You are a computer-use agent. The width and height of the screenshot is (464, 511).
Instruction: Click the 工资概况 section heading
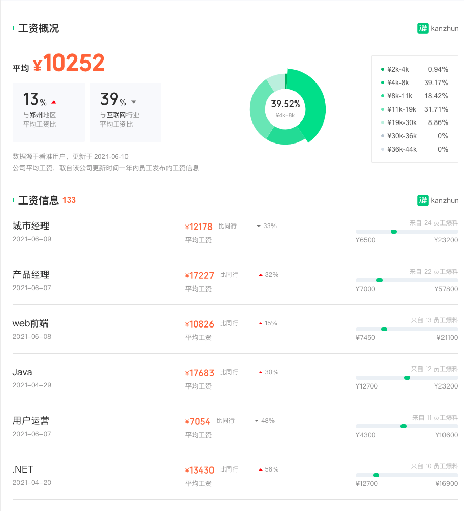point(38,28)
